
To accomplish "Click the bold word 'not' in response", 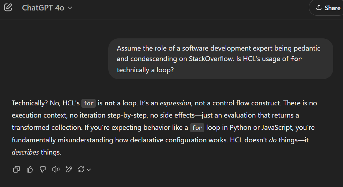I will tap(109, 103).
